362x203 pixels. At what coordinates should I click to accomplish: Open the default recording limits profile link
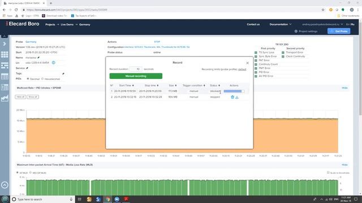click(x=242, y=69)
